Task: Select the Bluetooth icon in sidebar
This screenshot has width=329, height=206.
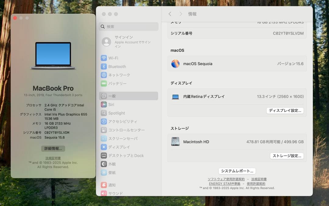Action: [104, 67]
